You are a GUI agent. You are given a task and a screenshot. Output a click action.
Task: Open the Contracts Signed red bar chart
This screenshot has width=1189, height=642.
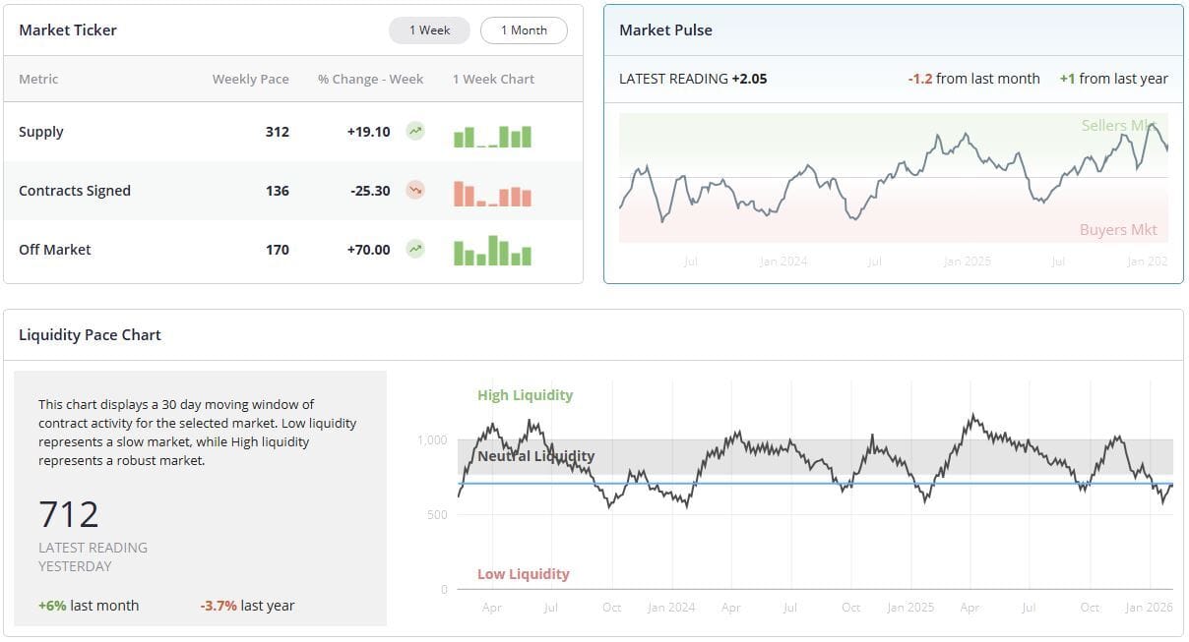492,194
